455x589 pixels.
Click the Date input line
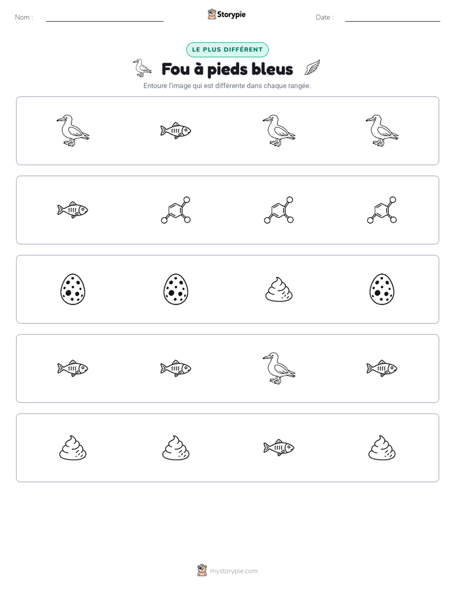pos(393,18)
